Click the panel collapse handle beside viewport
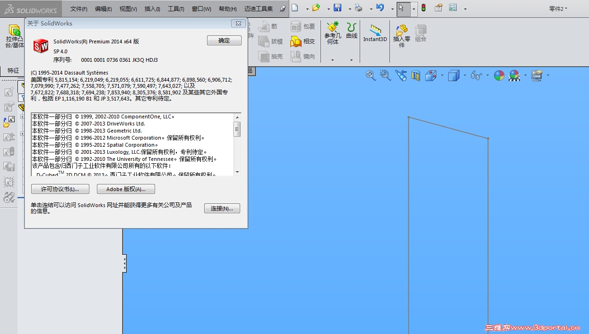589x334 pixels. tap(124, 263)
